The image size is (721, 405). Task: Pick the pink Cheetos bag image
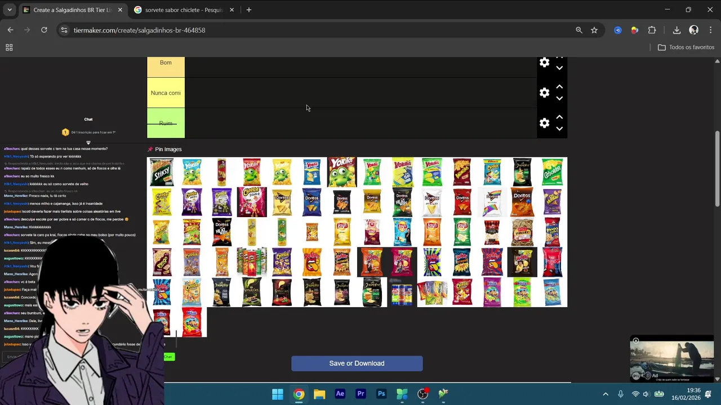[252, 202]
